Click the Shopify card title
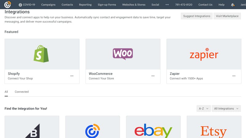This screenshot has width=246, height=138. point(14,74)
